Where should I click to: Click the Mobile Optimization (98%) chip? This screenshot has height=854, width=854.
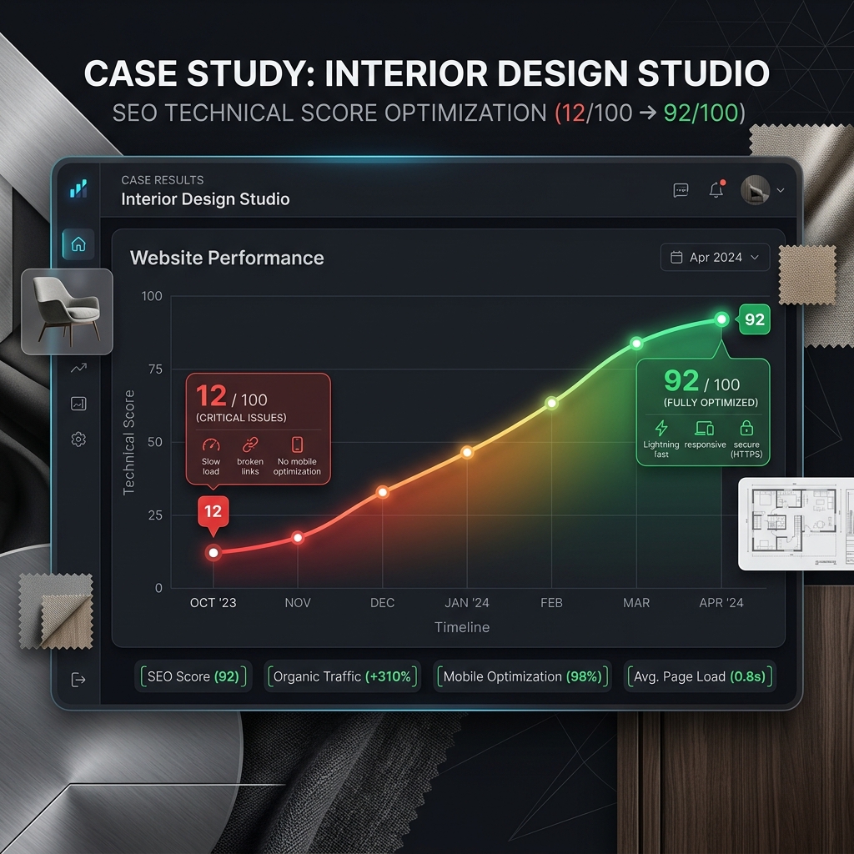coord(522,676)
